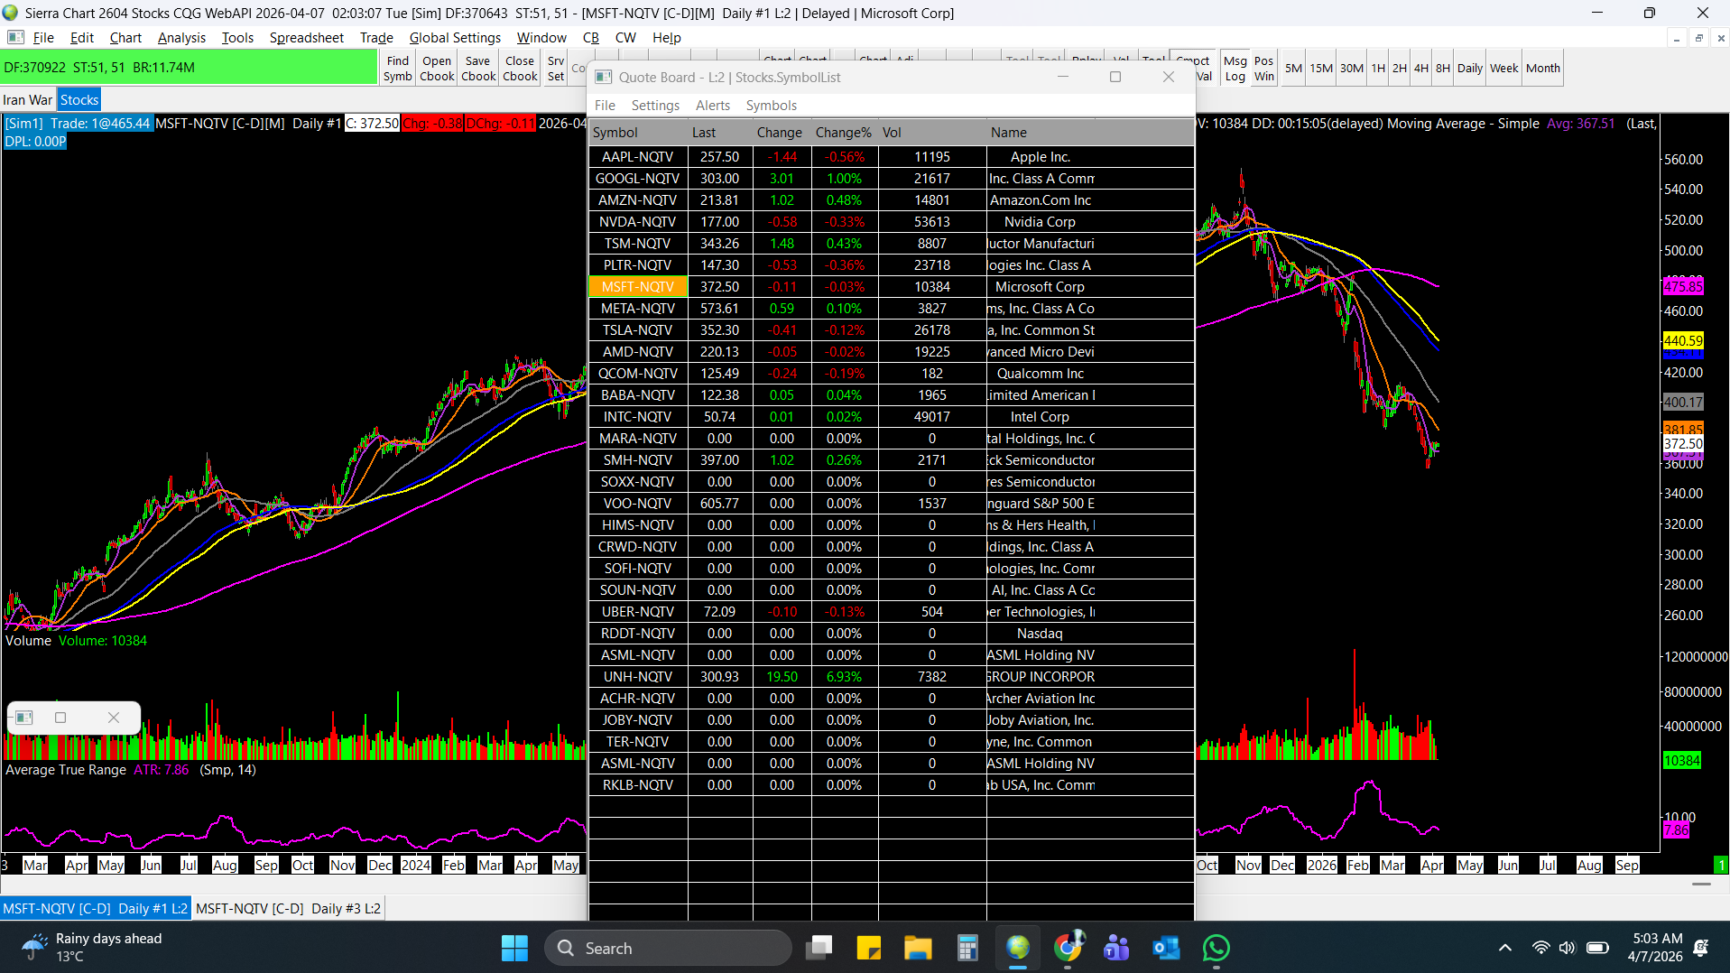
Task: Click the Sierra Chart taskbar icon
Action: pos(1018,948)
